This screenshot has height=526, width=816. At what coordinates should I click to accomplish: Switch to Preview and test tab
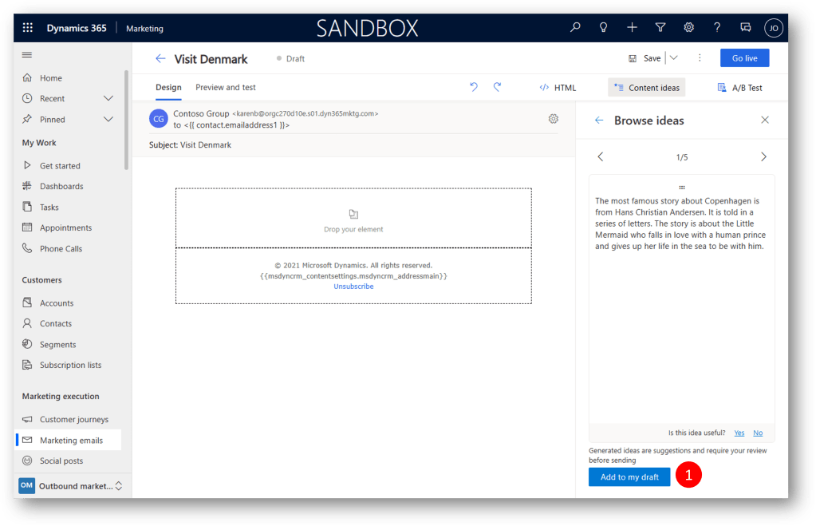(226, 87)
